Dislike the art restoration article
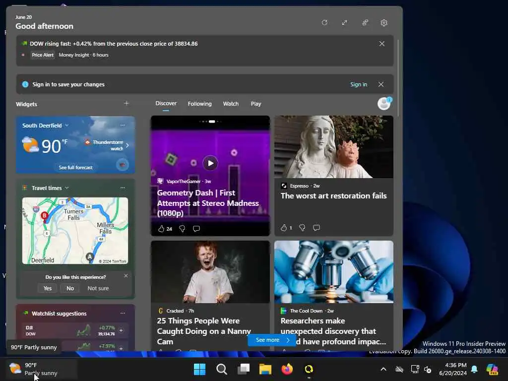Image resolution: width=508 pixels, height=381 pixels. 302,228
